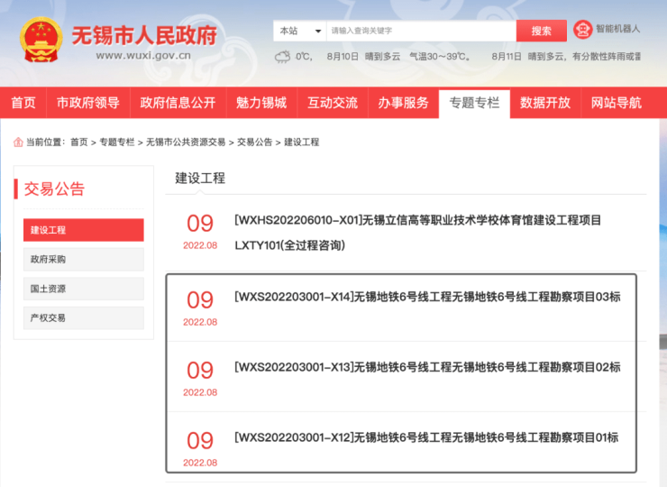Screen dimensions: 667x487
Task: Click the location pin breadcrumb icon
Action: click(18, 142)
